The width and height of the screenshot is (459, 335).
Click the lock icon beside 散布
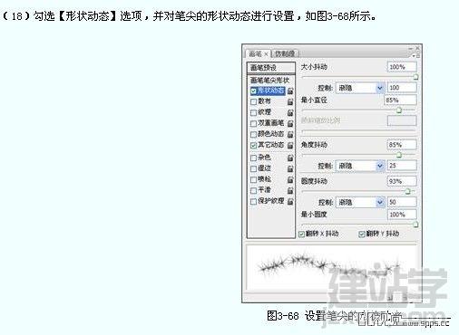(x=290, y=101)
